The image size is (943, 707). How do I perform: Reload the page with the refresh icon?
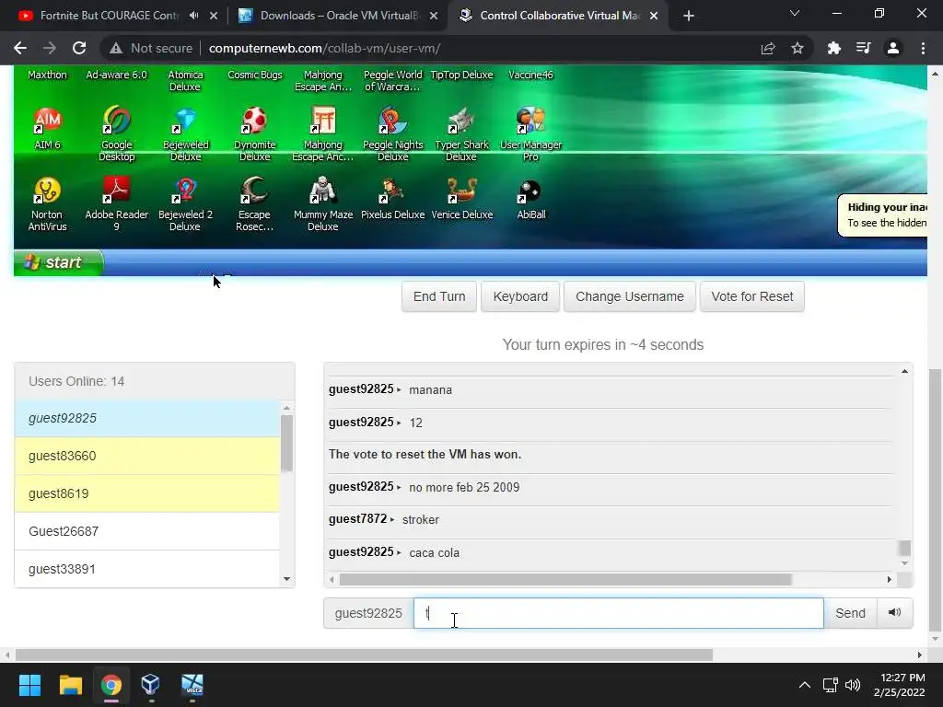[x=79, y=48]
